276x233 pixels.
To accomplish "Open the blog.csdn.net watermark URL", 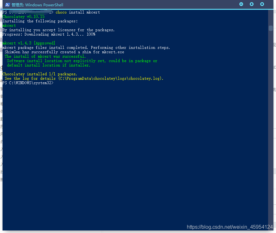I will coord(230,227).
